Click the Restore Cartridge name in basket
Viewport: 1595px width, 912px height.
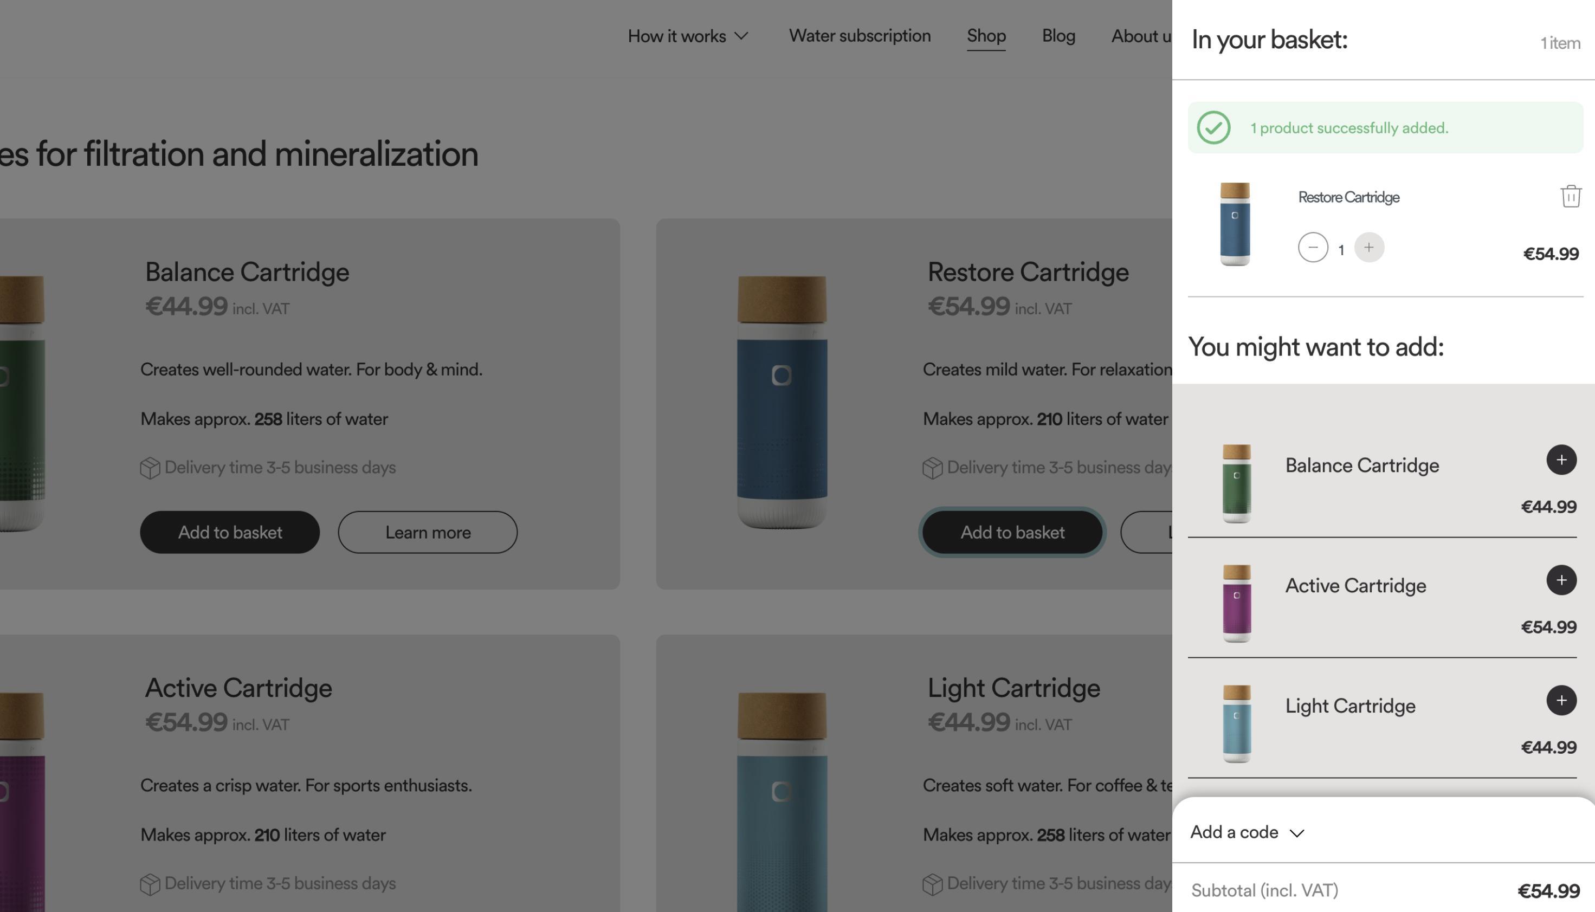(1349, 197)
